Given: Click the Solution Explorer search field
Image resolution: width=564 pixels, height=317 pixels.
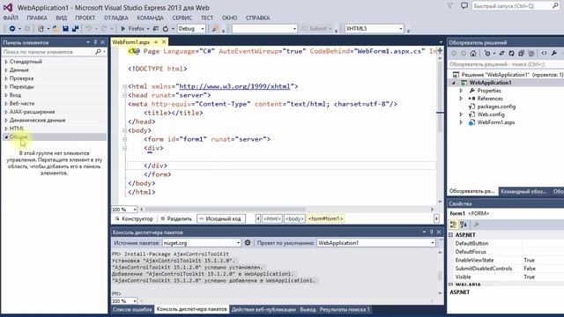Looking at the screenshot, I should 506,64.
